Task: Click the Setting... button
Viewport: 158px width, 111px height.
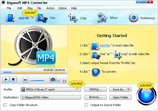Action: pos(95,89)
